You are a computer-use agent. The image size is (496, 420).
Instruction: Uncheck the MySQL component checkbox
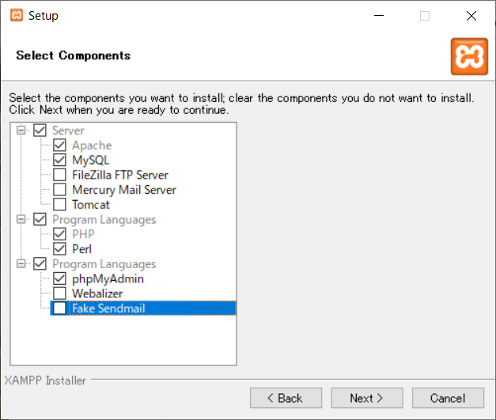point(59,160)
